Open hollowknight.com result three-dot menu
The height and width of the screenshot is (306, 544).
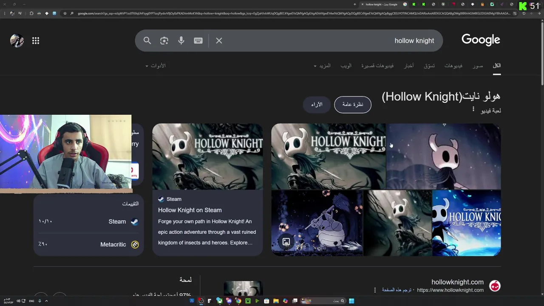(x=375, y=290)
